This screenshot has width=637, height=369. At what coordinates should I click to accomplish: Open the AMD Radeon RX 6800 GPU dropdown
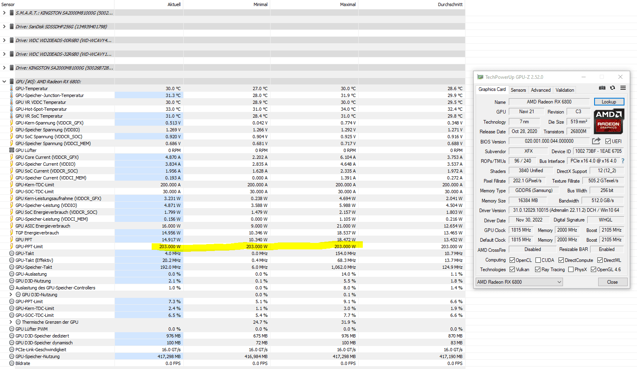coord(519,282)
